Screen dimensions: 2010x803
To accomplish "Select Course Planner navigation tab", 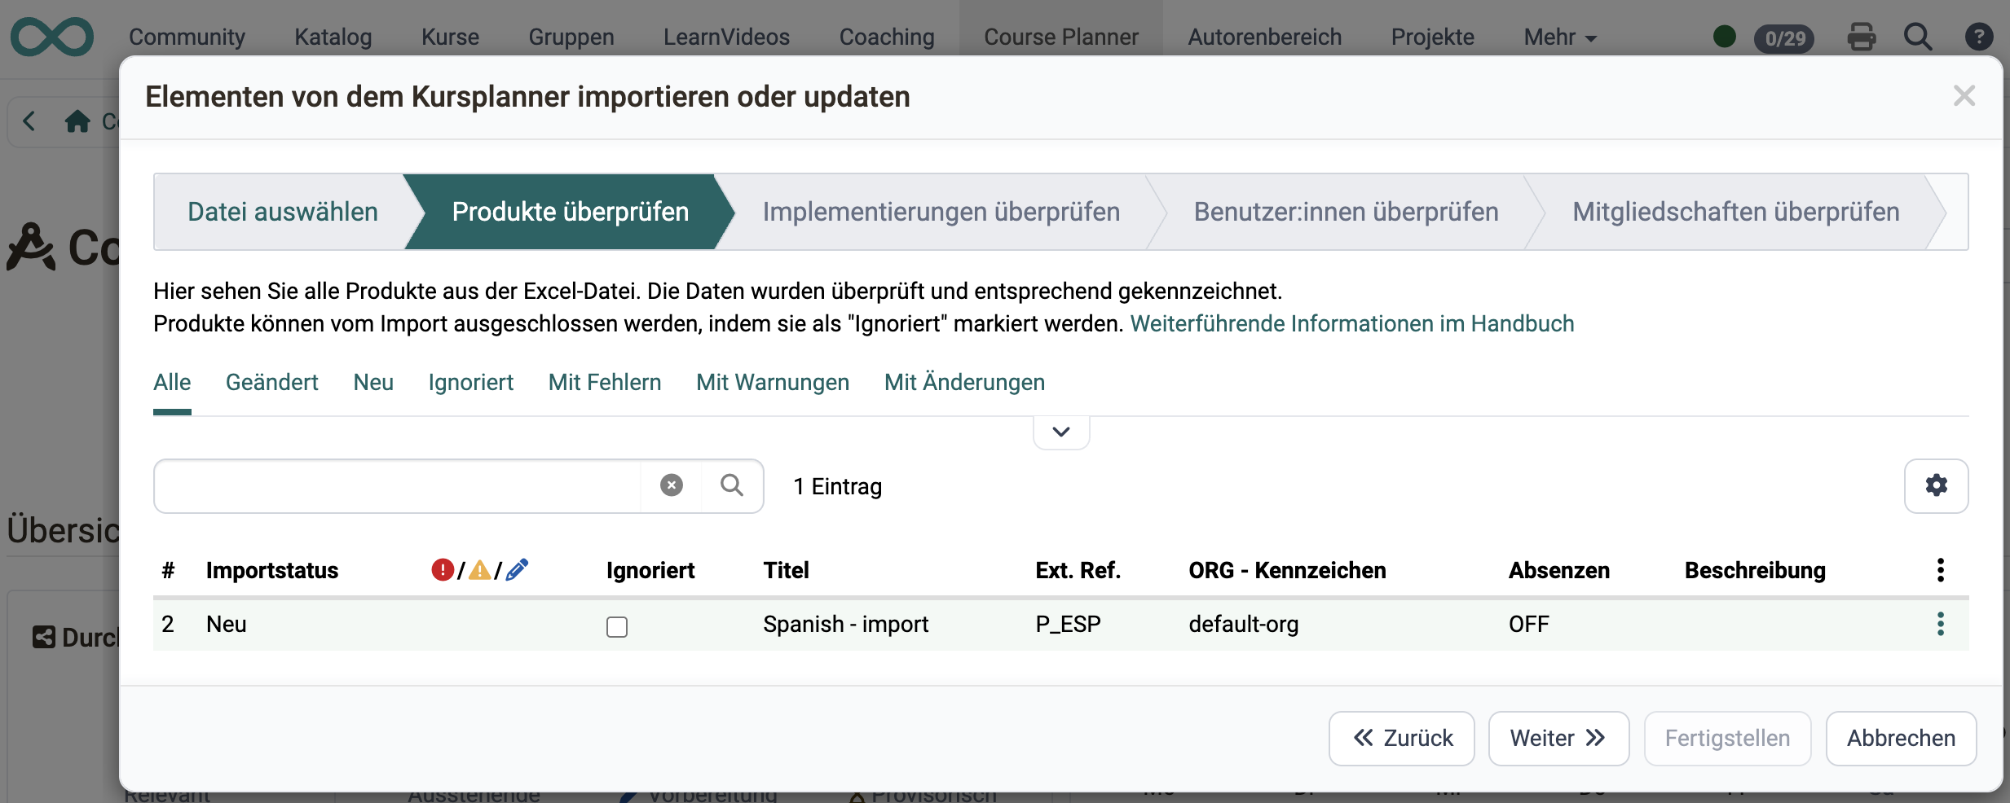I will click(x=1061, y=37).
